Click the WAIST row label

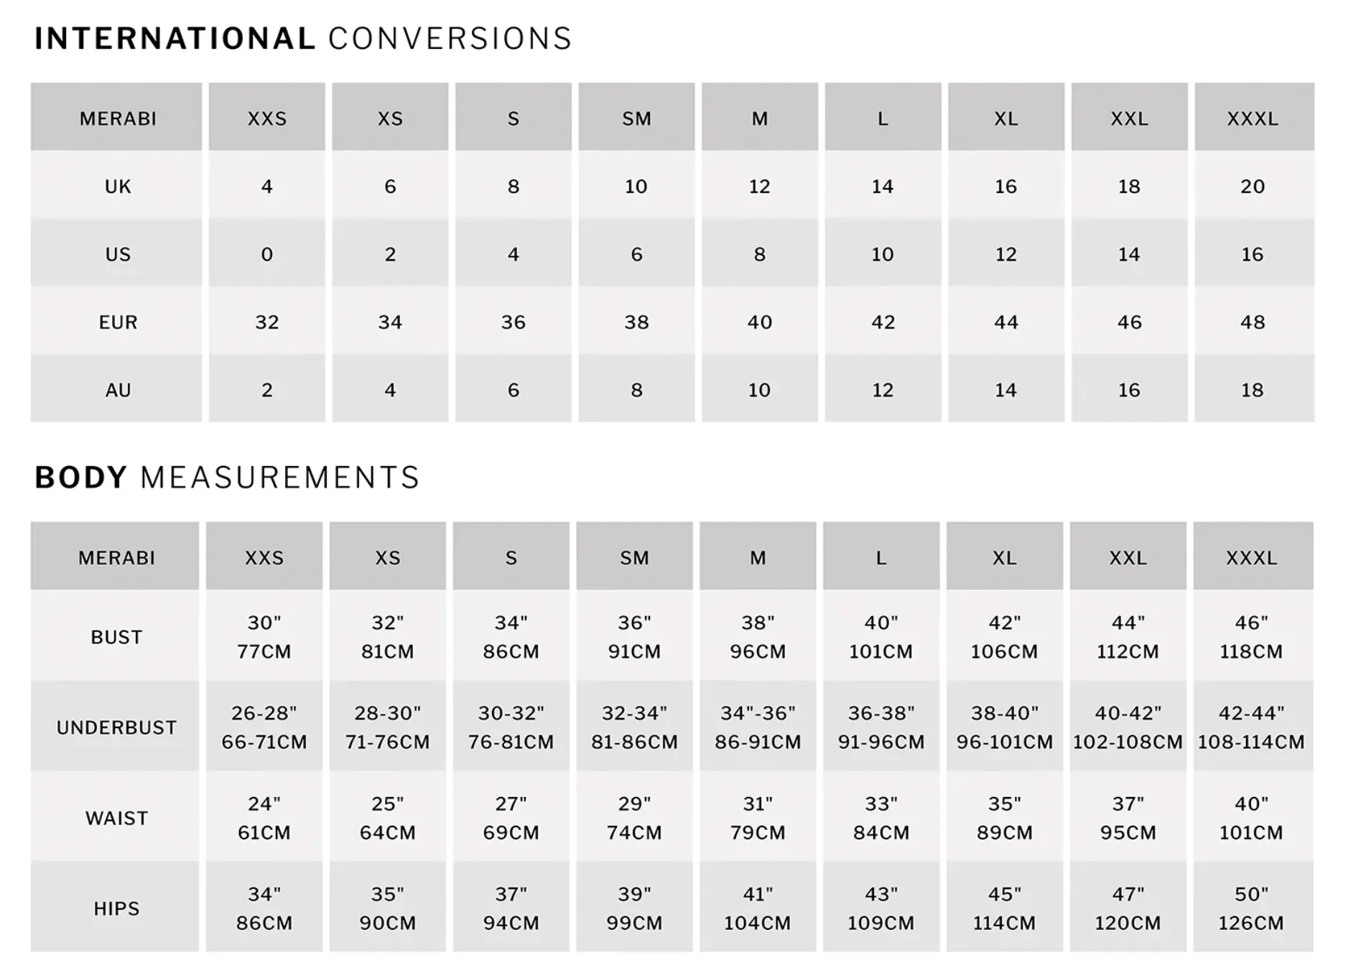(116, 818)
